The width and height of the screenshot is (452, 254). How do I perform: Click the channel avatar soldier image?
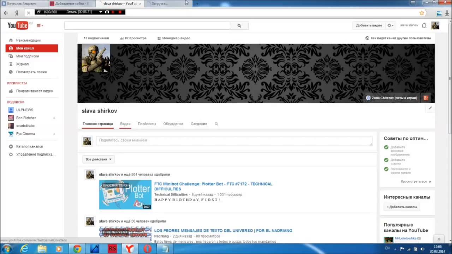tap(96, 58)
